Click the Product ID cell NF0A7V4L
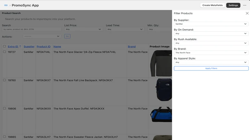Viewport: 250px width, 140px height. (43, 52)
